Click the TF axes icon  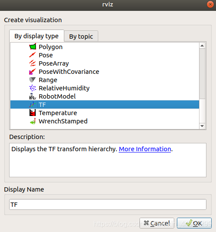(33, 105)
